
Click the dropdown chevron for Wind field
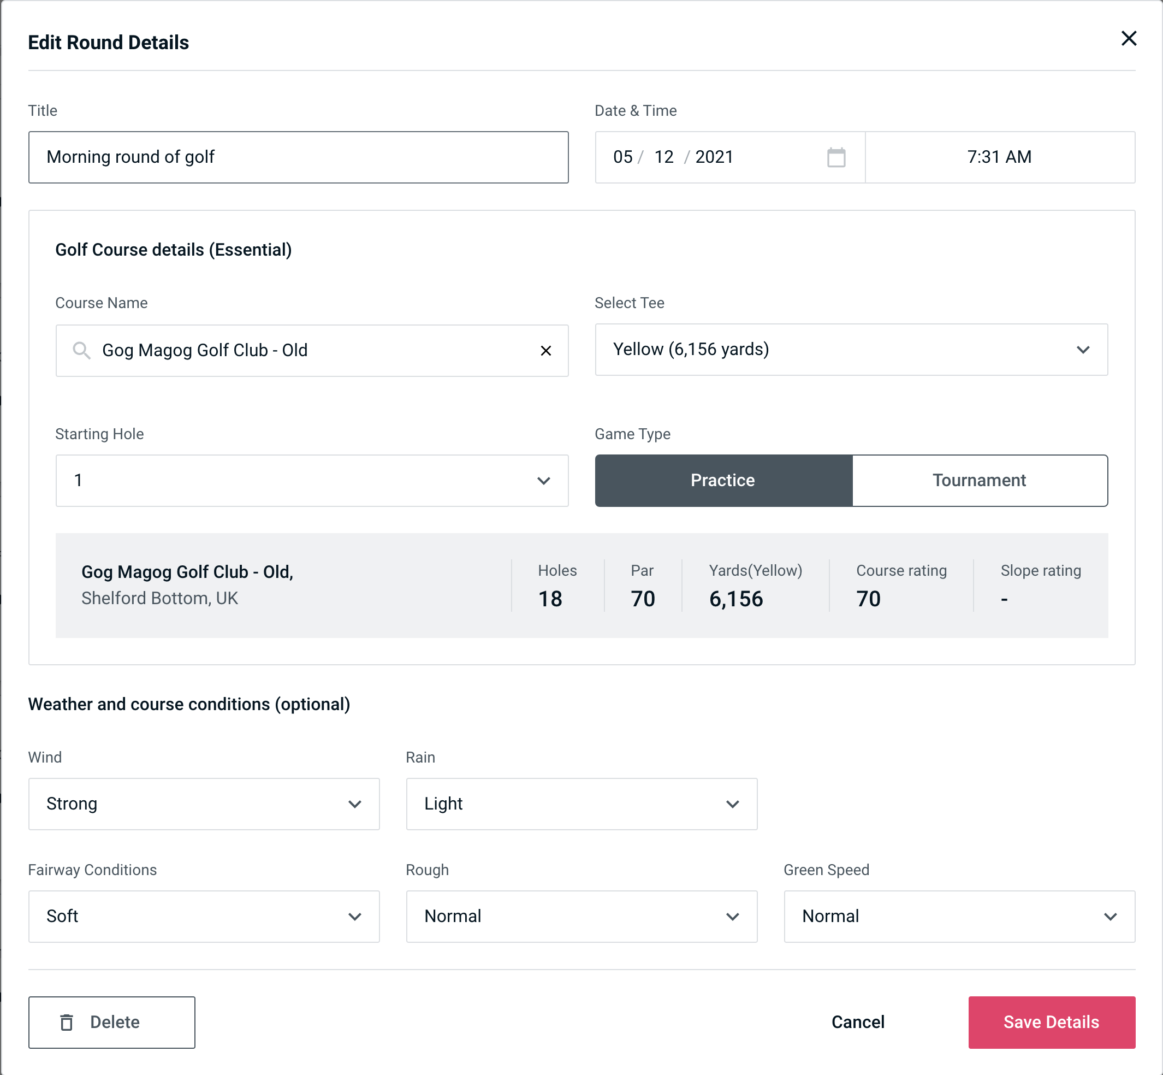tap(355, 804)
